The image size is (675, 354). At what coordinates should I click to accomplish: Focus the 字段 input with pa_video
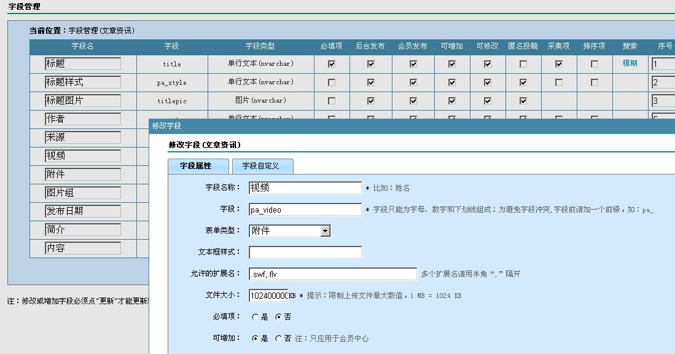(305, 210)
